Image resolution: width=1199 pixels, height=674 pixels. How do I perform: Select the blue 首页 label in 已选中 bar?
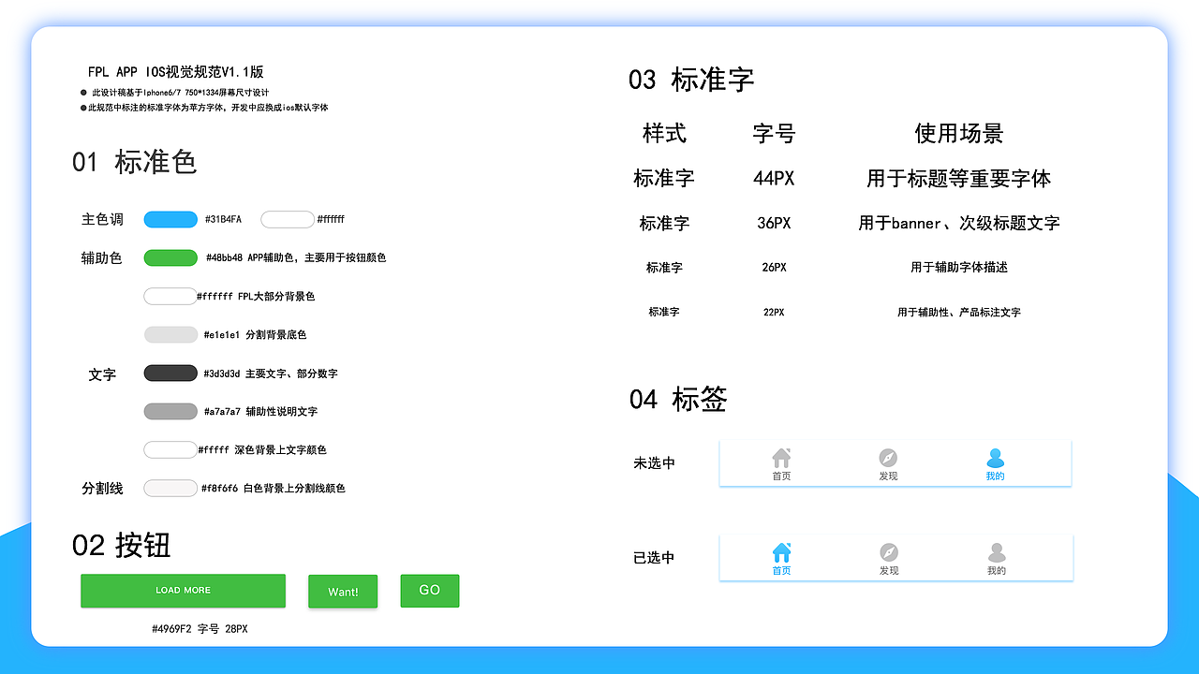pos(781,571)
